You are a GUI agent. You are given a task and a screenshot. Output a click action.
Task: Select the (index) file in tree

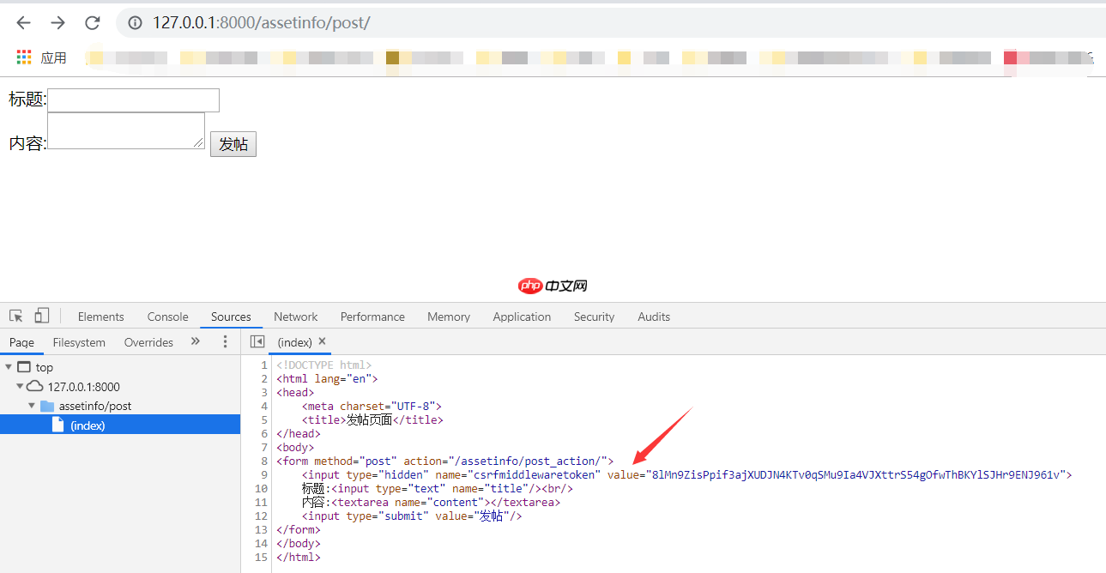click(x=87, y=425)
